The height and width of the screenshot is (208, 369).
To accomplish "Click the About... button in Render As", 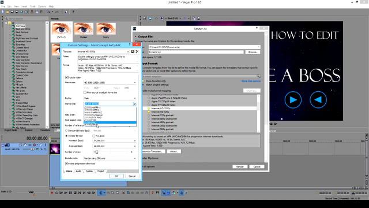I will point(174,151).
